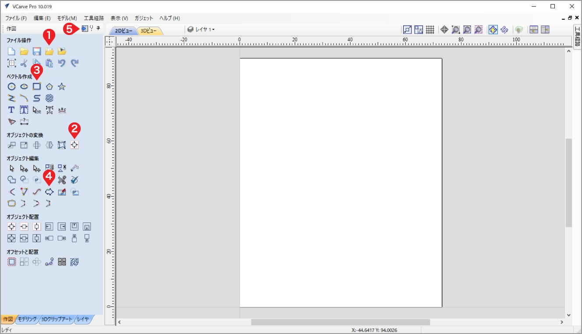
Task: Open the ファイル (F) menu
Action: [16, 18]
